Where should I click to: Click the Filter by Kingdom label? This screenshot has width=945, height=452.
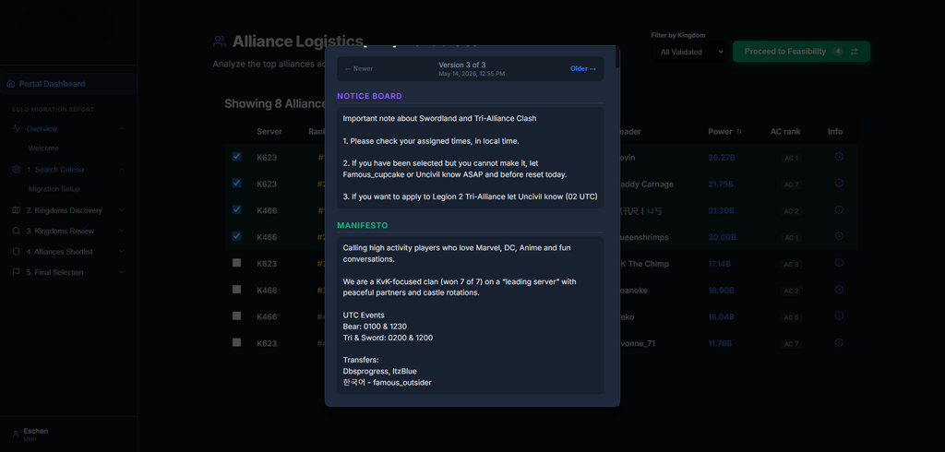[x=678, y=36]
